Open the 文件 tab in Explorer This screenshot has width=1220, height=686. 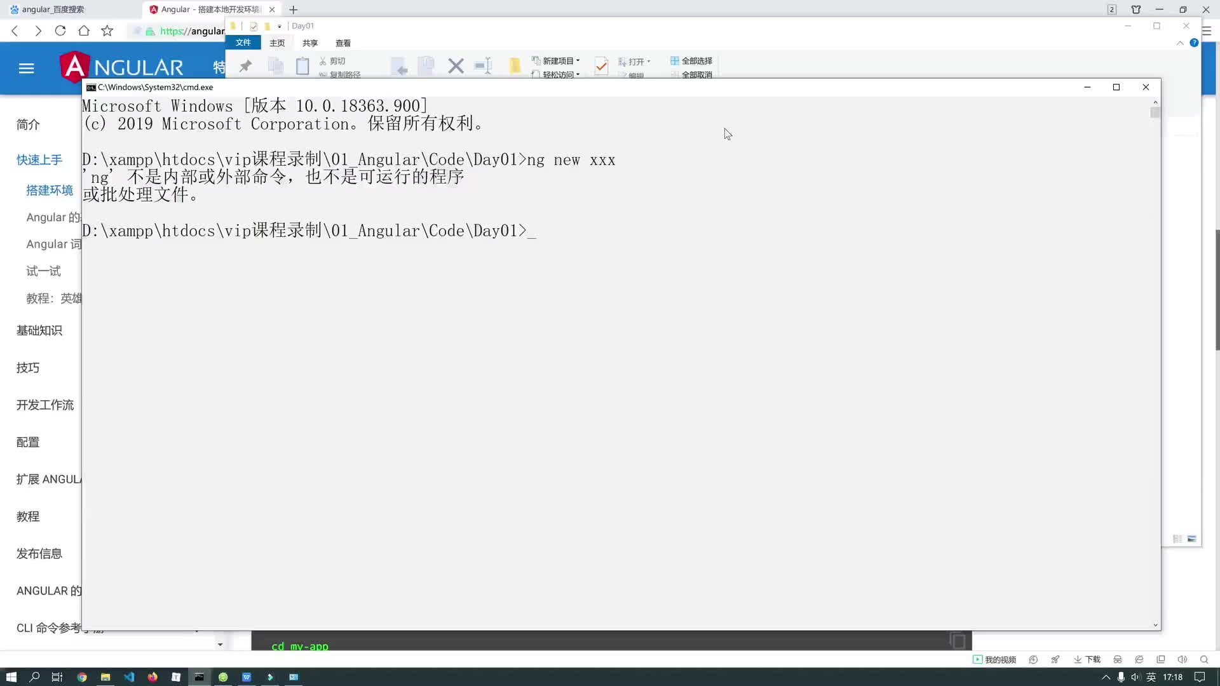click(x=243, y=43)
